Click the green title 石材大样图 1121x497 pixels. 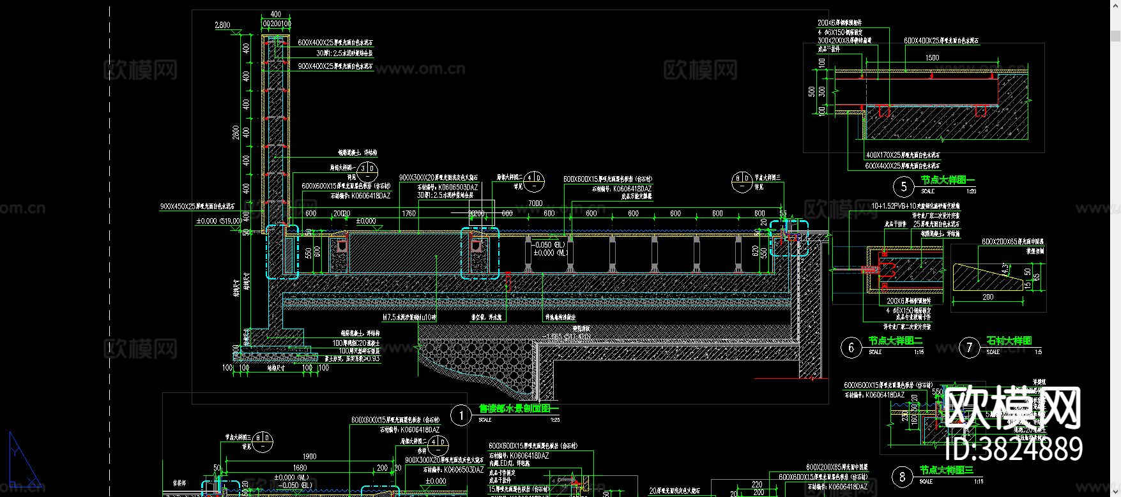point(1009,341)
